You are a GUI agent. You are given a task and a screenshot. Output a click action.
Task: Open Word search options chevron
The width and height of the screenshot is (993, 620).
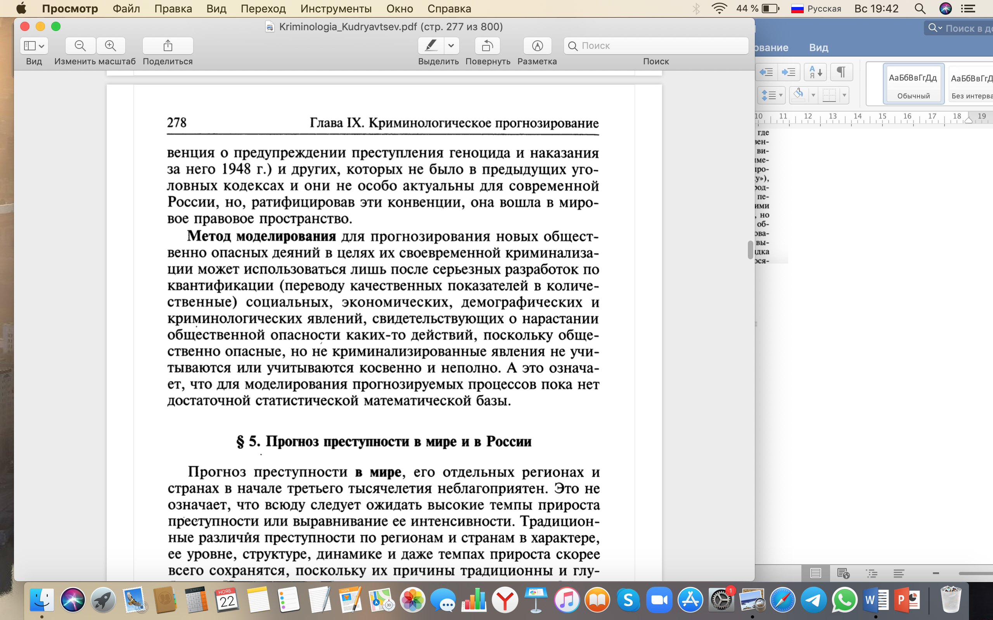click(x=940, y=28)
